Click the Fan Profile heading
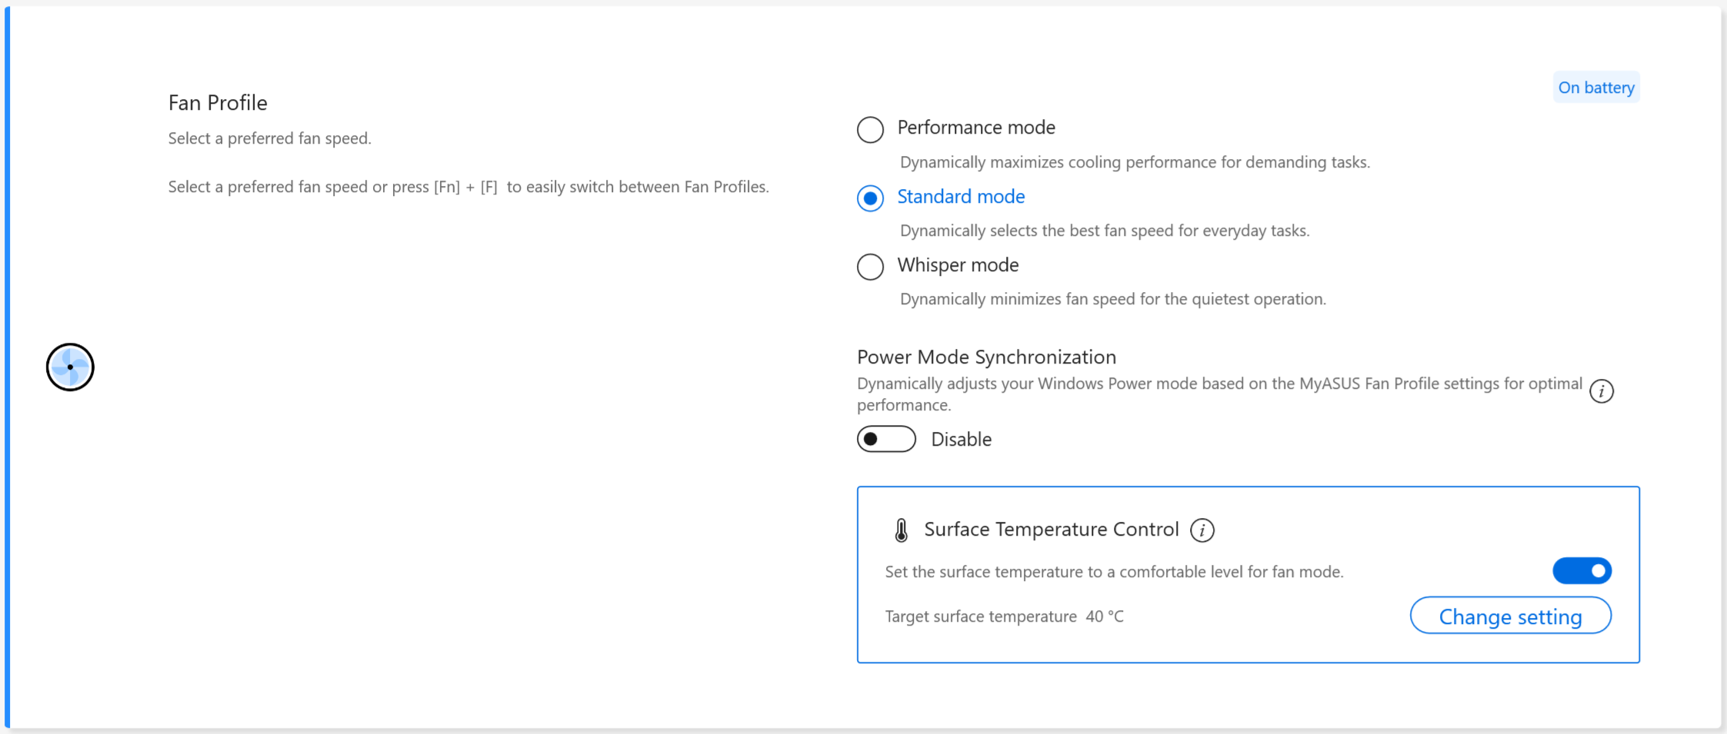This screenshot has height=734, width=1727. click(x=218, y=103)
